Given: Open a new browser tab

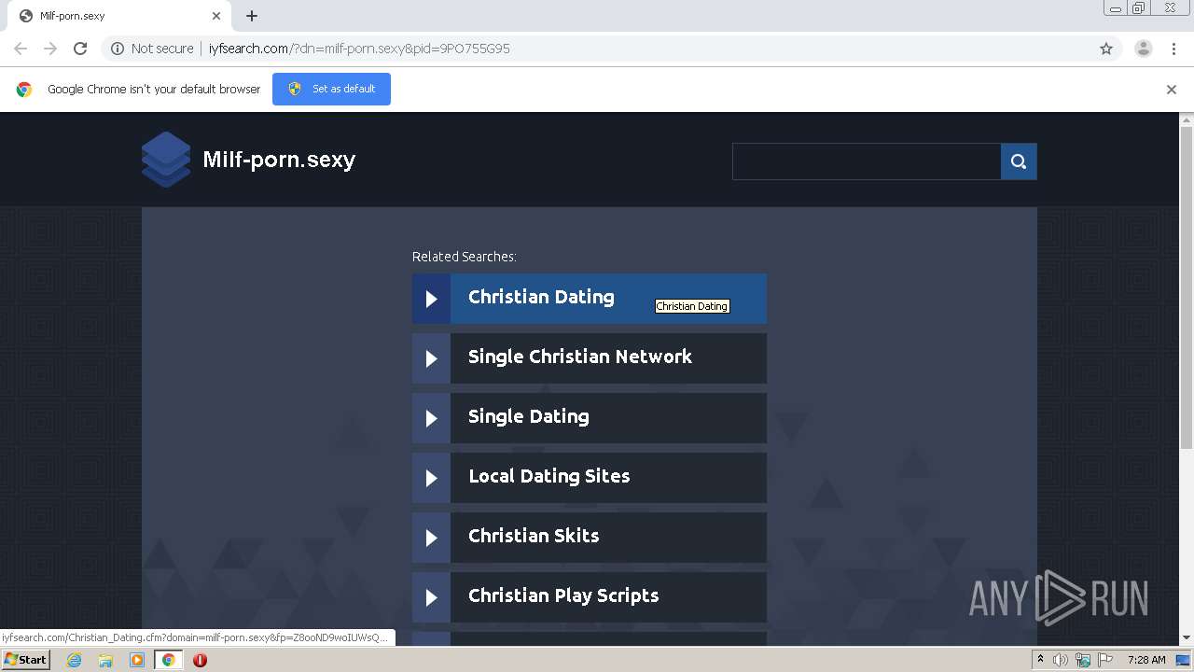Looking at the screenshot, I should tap(252, 16).
